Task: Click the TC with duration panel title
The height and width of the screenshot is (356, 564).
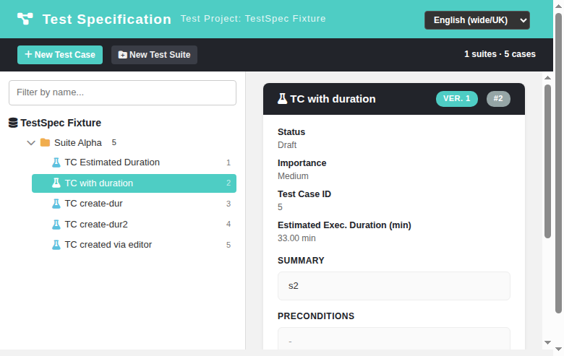Action: point(333,99)
